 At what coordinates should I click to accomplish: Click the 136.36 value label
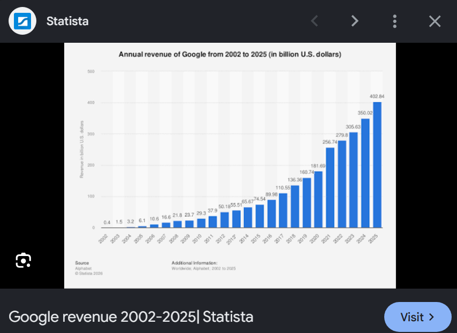[x=295, y=180]
